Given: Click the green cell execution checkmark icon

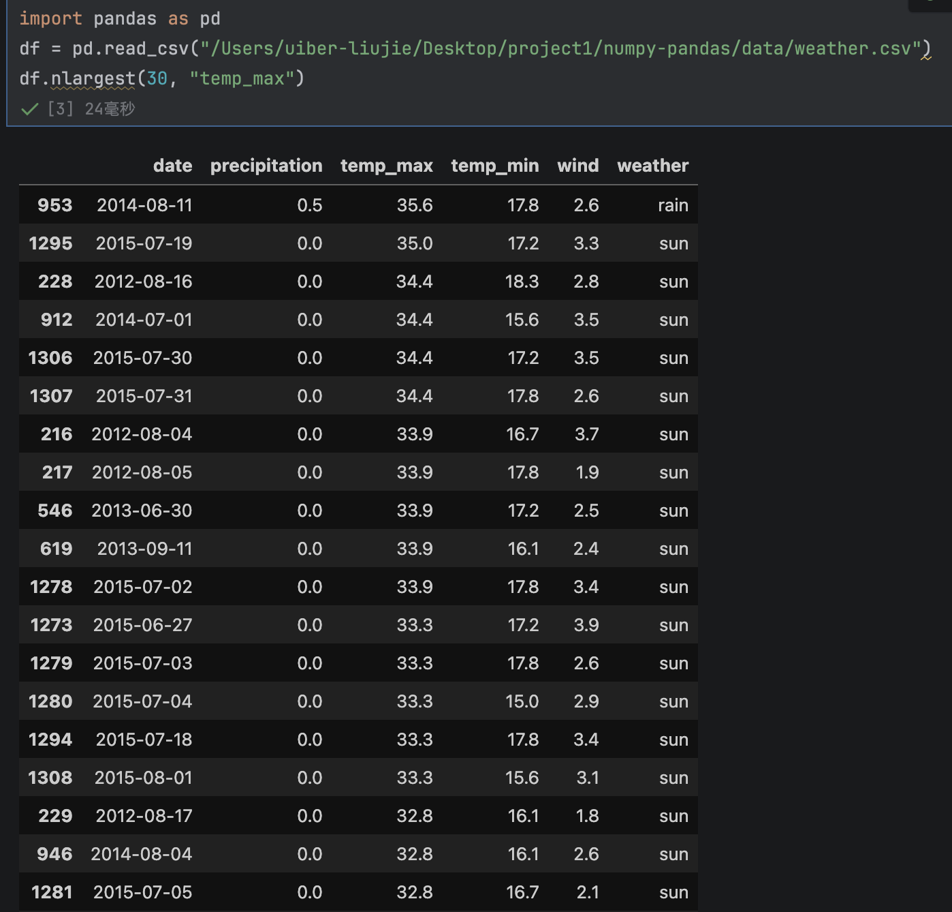Looking at the screenshot, I should [x=29, y=109].
